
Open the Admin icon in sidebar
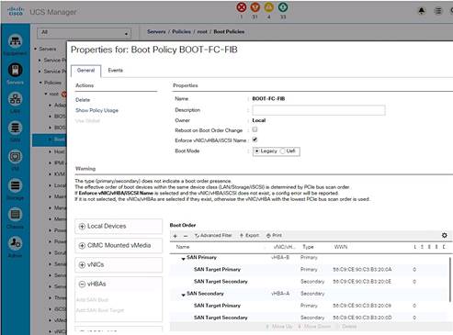click(x=16, y=243)
